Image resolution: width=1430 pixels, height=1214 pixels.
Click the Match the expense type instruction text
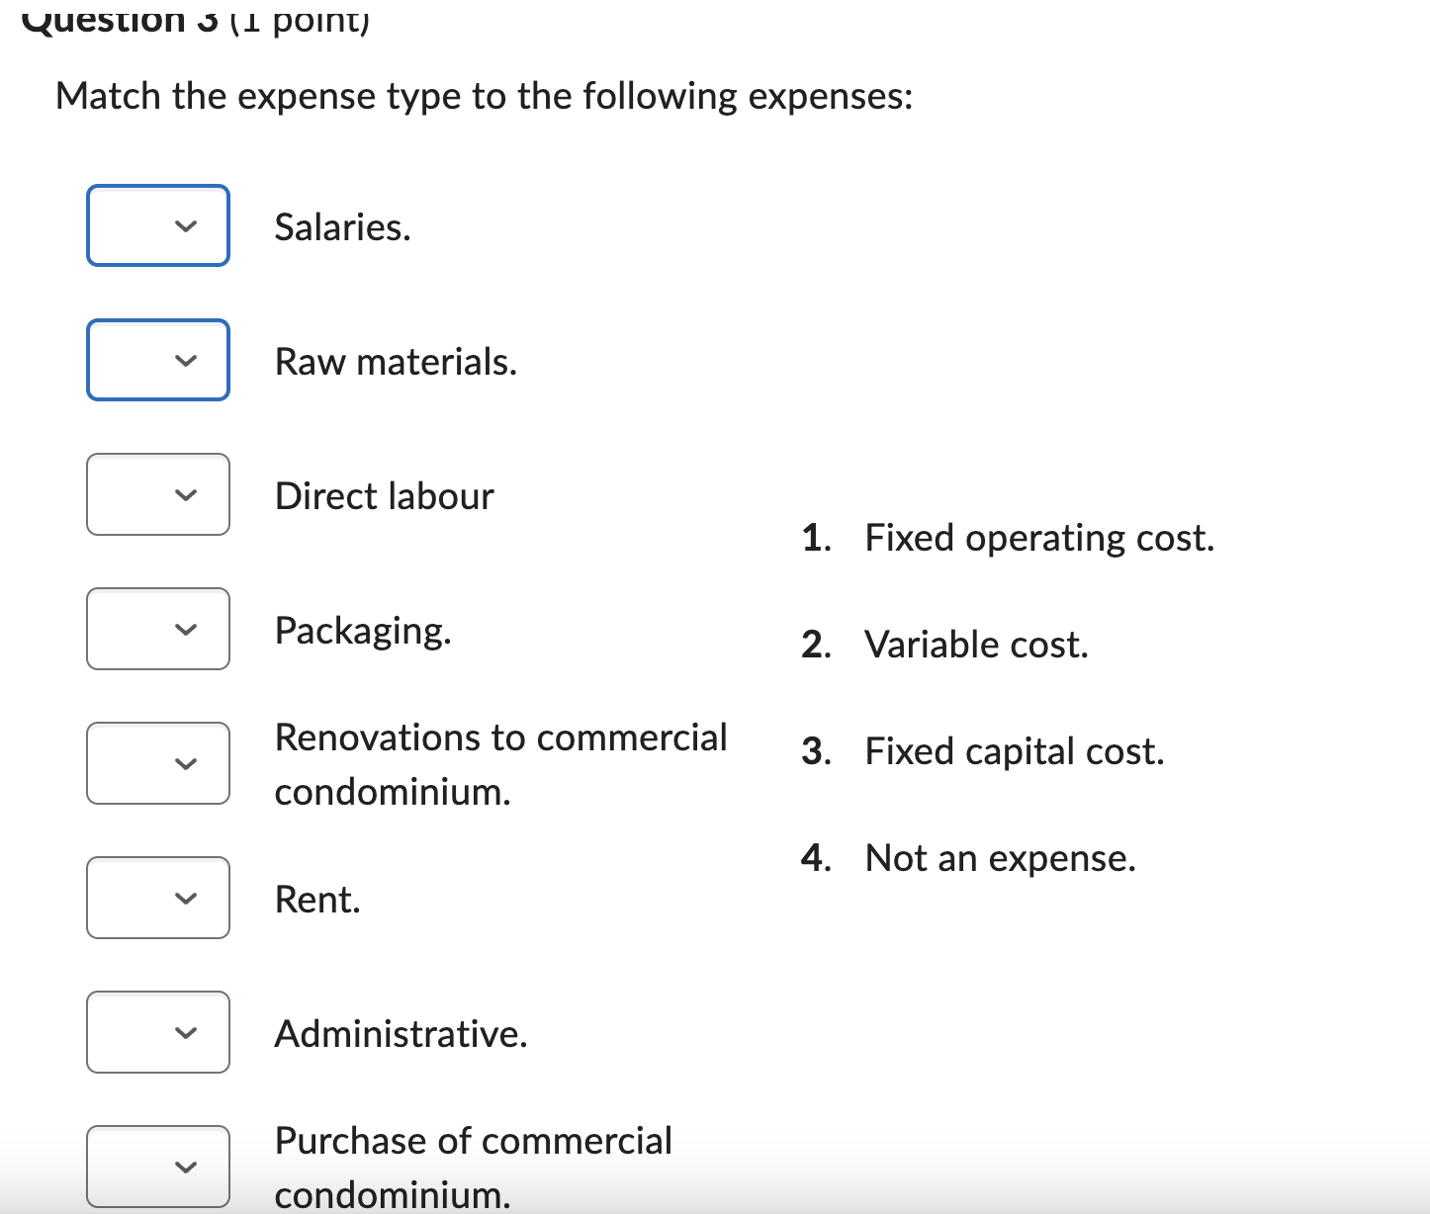[x=485, y=96]
